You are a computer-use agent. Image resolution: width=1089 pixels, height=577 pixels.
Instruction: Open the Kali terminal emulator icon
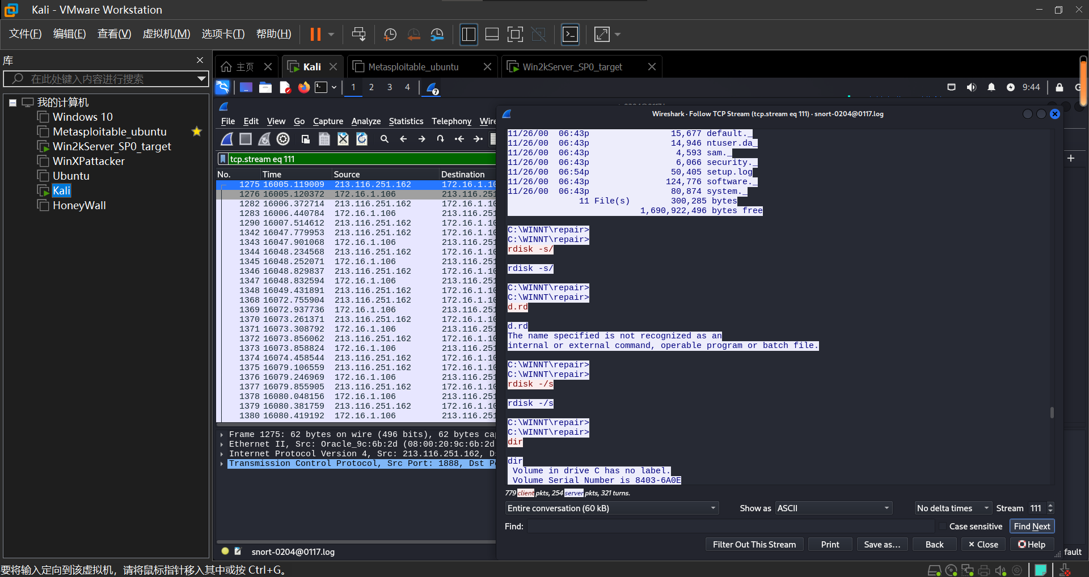click(x=322, y=87)
